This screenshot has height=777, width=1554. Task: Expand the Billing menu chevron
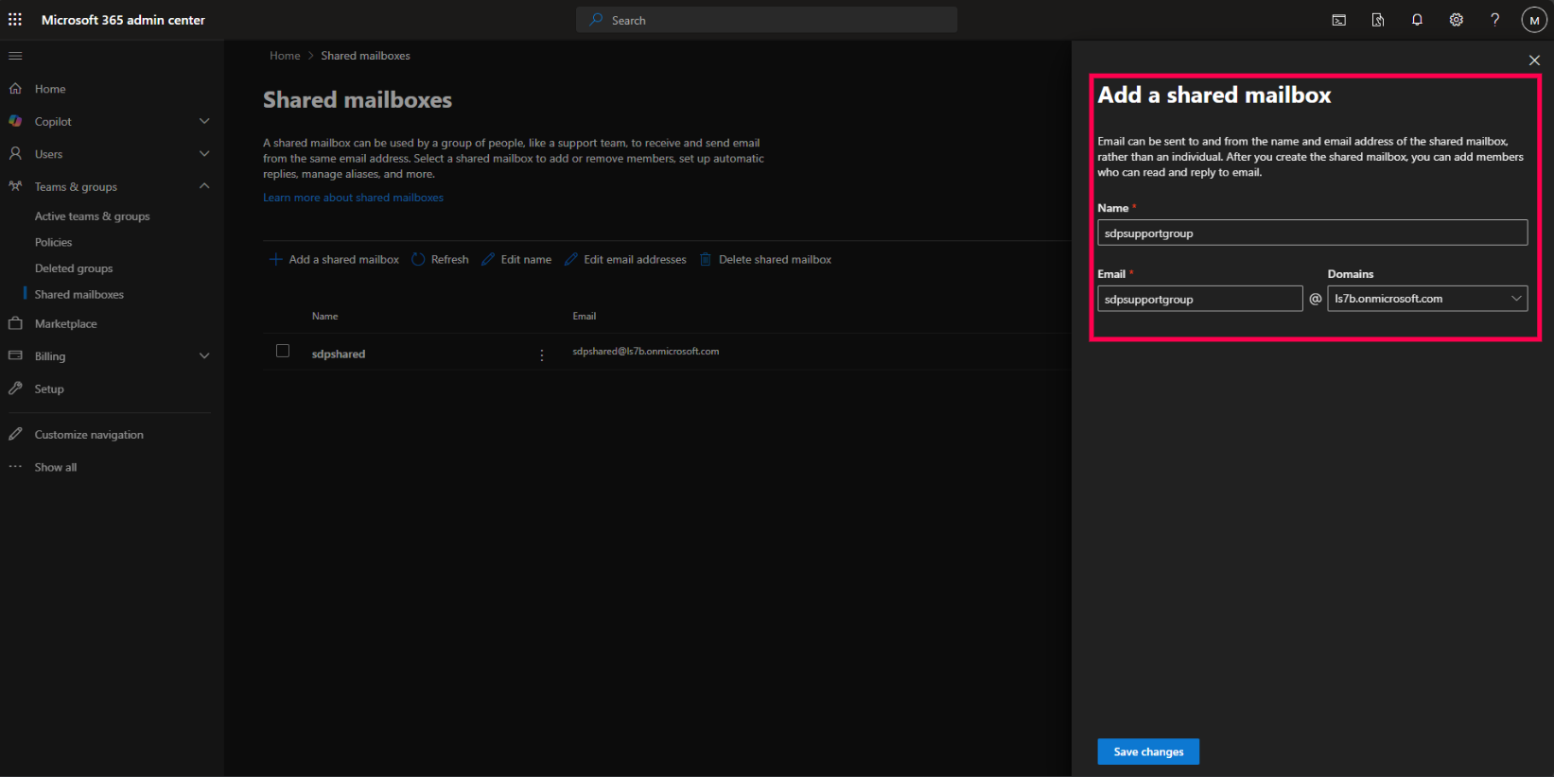pos(204,355)
